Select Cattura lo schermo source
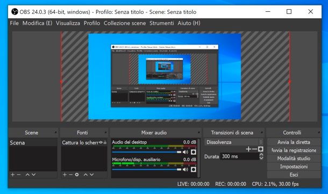The image size is (328, 194). coord(84,142)
